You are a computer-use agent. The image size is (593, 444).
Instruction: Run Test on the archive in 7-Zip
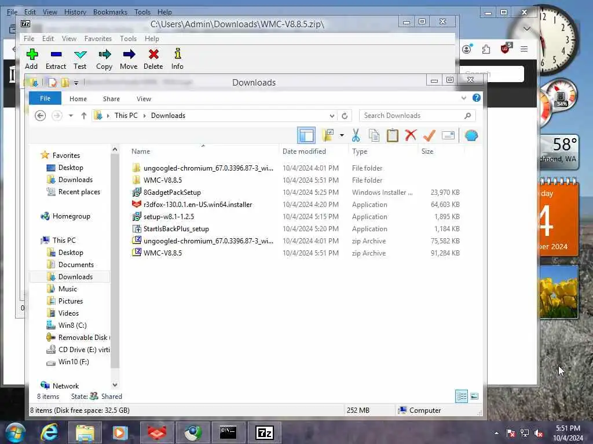click(x=80, y=59)
